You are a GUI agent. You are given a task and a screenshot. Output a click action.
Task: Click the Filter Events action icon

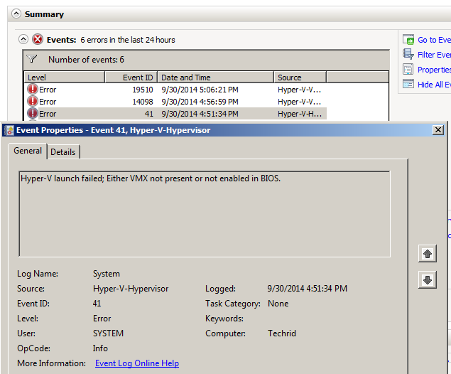click(x=408, y=55)
